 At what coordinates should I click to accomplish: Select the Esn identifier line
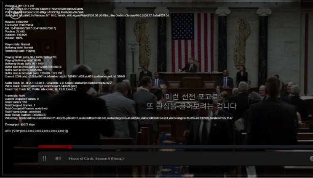pos(44,9)
